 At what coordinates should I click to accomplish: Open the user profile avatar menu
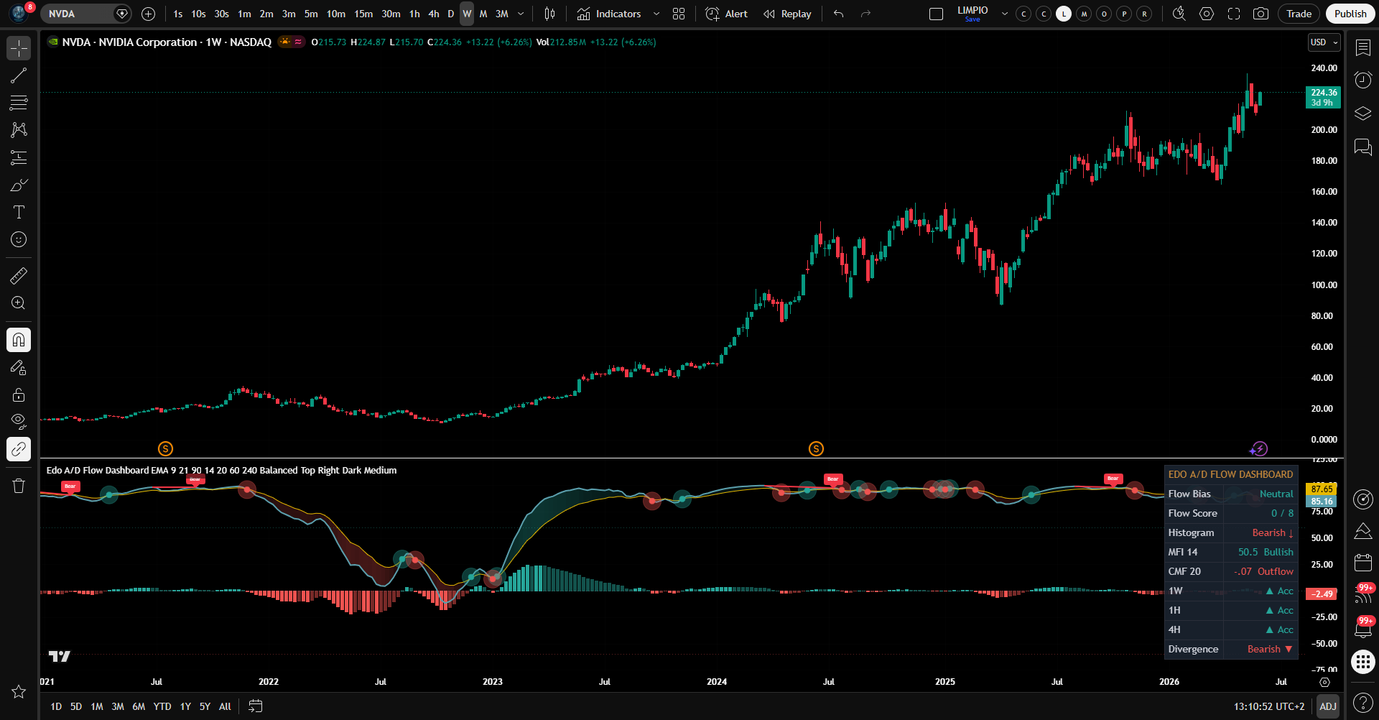pyautogui.click(x=19, y=14)
